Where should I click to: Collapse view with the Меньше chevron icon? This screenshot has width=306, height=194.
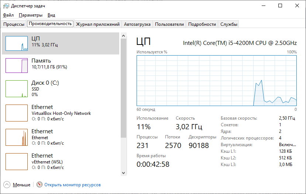pyautogui.click(x=7, y=185)
